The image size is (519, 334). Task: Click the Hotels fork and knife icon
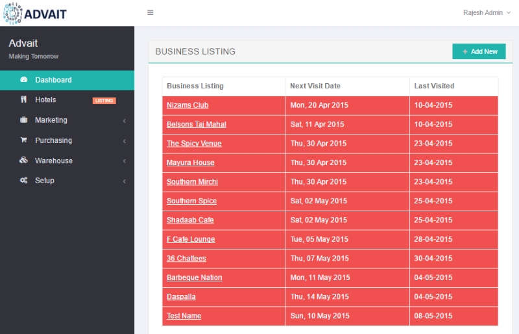click(x=24, y=100)
